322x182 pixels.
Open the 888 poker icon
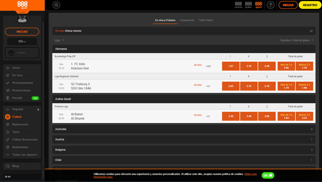(x=248, y=5)
